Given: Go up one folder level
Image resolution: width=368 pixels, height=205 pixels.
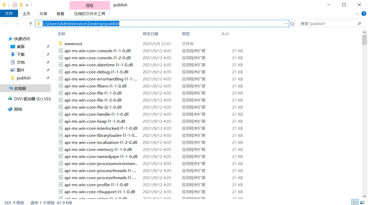Looking at the screenshot, I should [x=31, y=24].
